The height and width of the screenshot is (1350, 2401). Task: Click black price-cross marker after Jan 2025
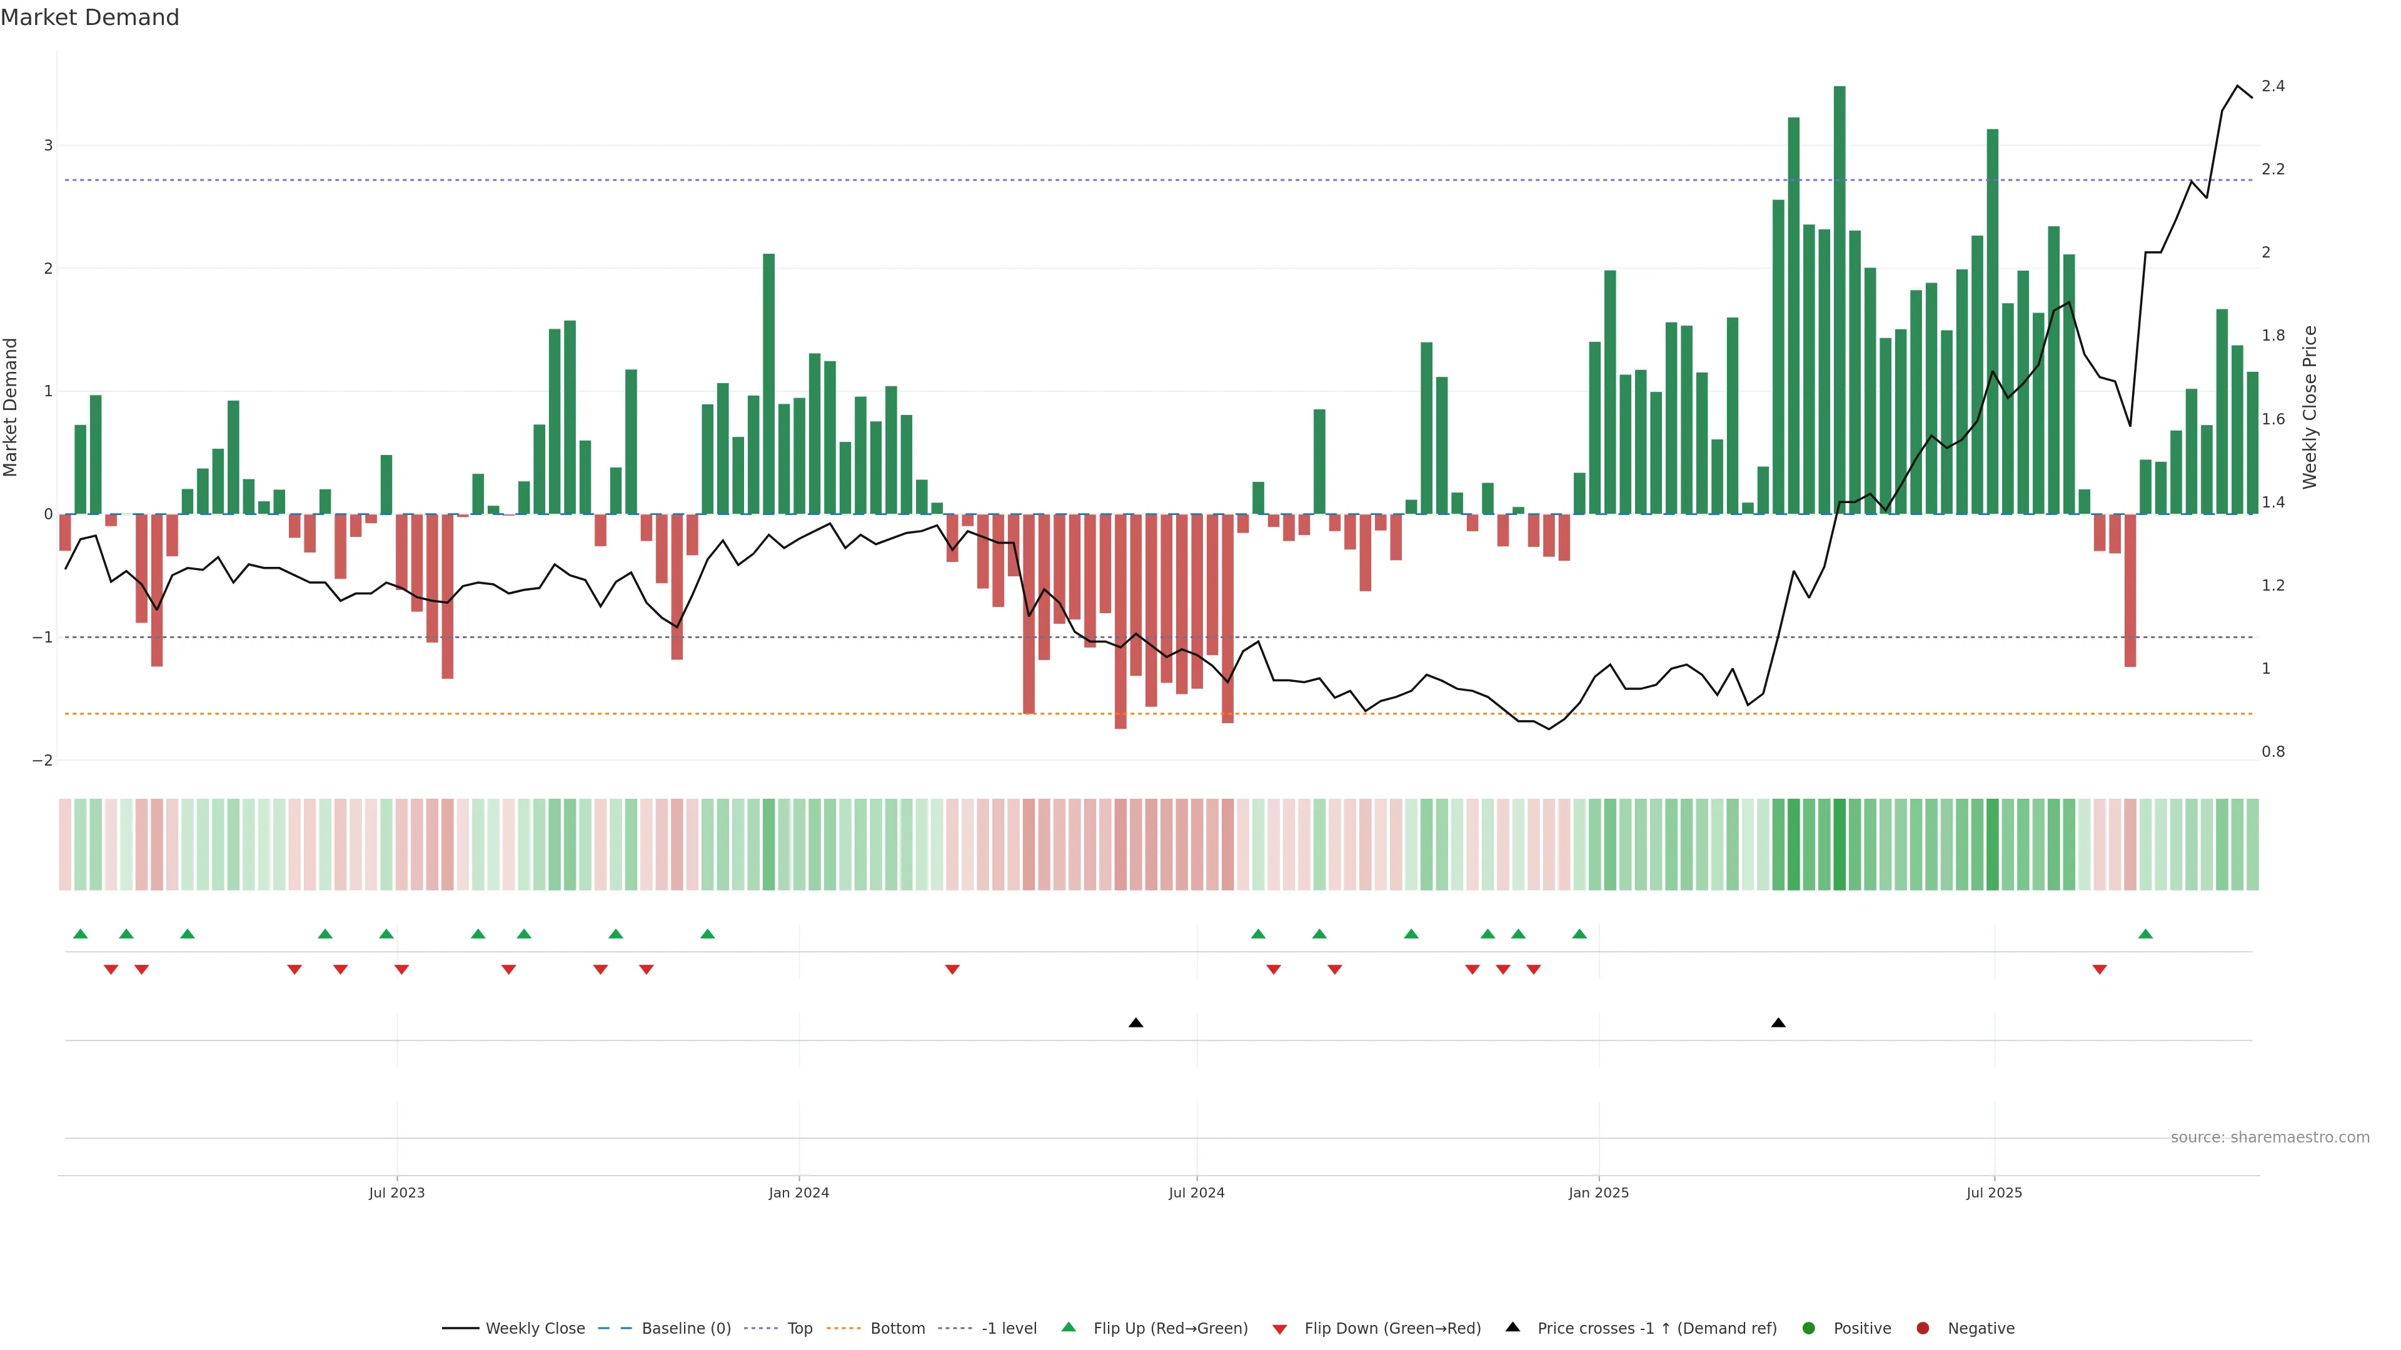pos(1778,1023)
